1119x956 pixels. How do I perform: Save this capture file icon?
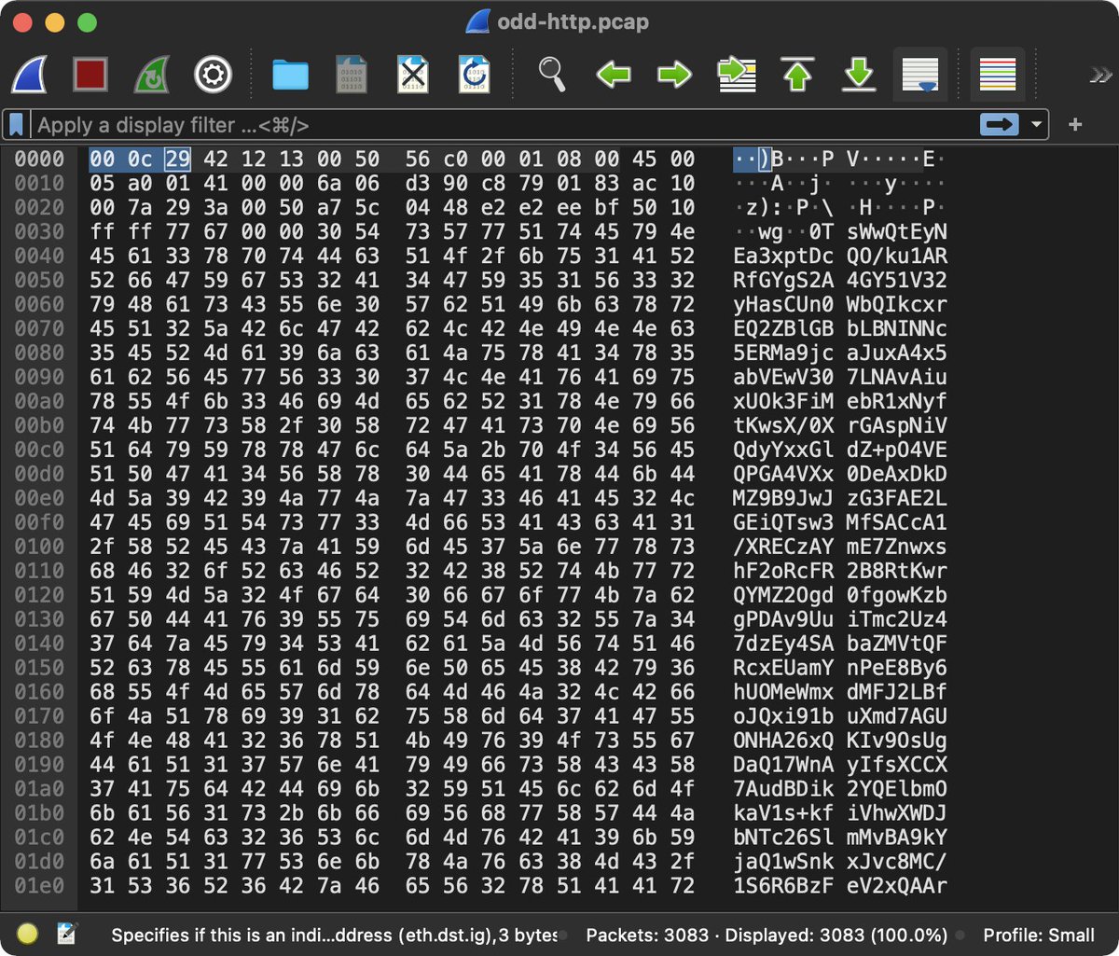[x=352, y=74]
